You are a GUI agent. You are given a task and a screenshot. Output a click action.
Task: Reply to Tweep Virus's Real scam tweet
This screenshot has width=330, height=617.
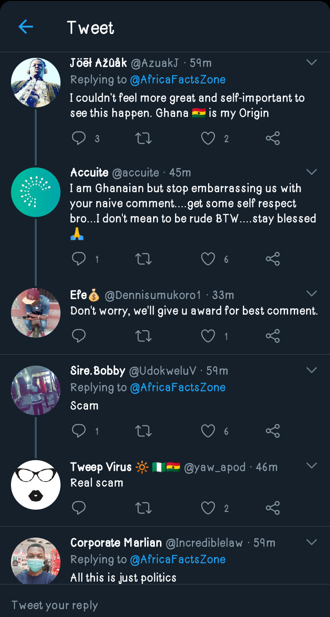coord(79,508)
